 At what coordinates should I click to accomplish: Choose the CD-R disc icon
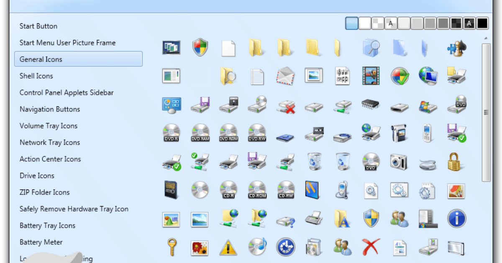pyautogui.click(x=228, y=190)
